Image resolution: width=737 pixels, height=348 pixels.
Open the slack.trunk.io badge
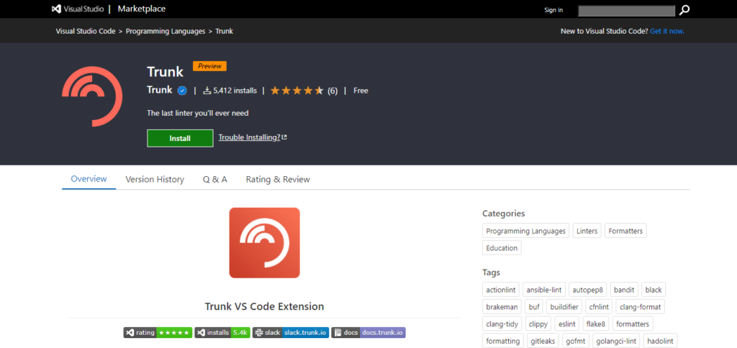point(291,333)
